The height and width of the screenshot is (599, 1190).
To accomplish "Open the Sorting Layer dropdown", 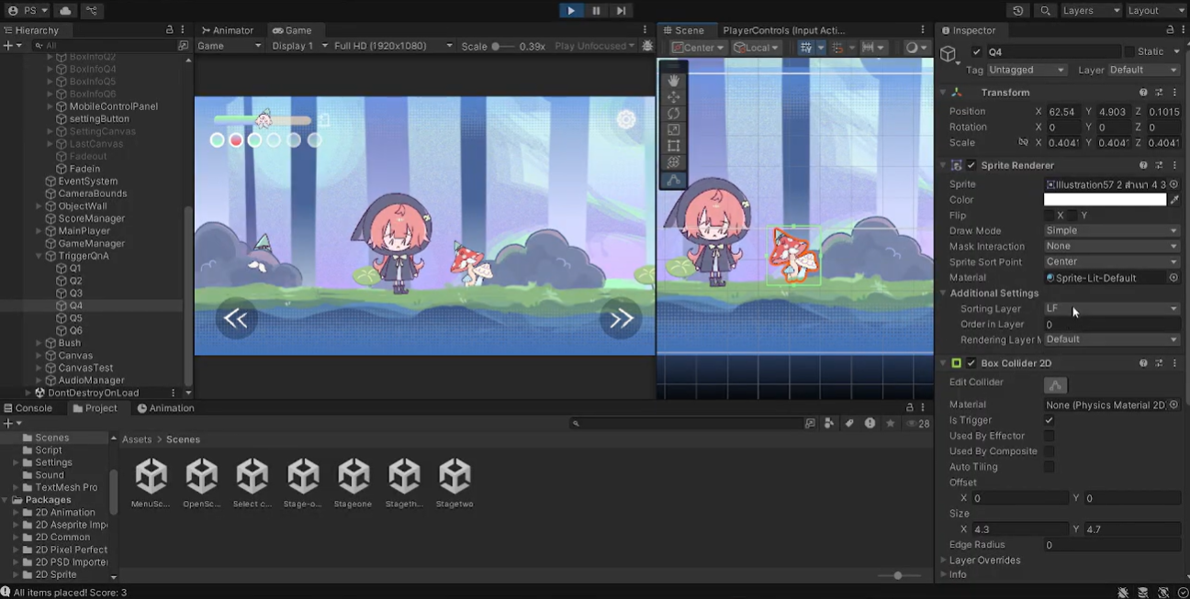I will pos(1111,309).
